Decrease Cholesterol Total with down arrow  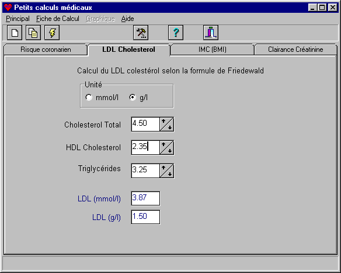(170, 127)
